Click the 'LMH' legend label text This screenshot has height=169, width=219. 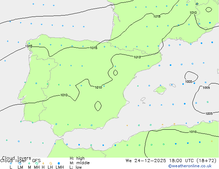point(60,167)
